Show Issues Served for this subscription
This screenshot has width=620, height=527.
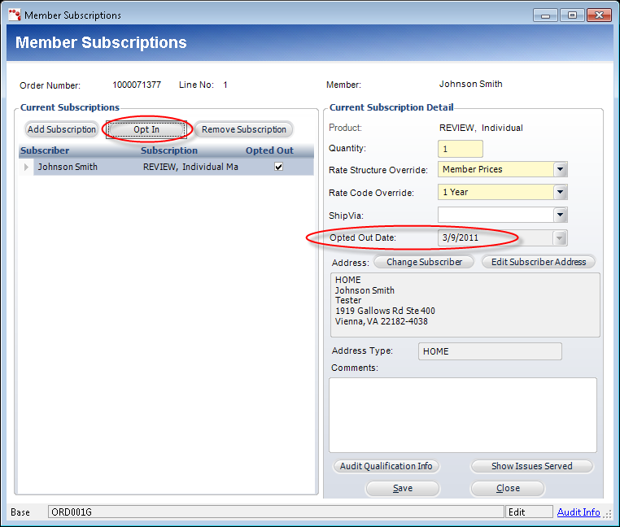(x=531, y=466)
